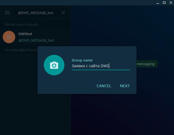The width and height of the screenshot is (174, 135).
Task: Click the CANCEL button in dialog
Action: pyautogui.click(x=104, y=86)
